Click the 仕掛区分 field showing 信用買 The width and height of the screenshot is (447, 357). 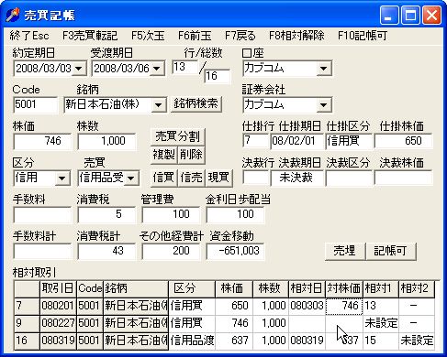[x=349, y=141]
